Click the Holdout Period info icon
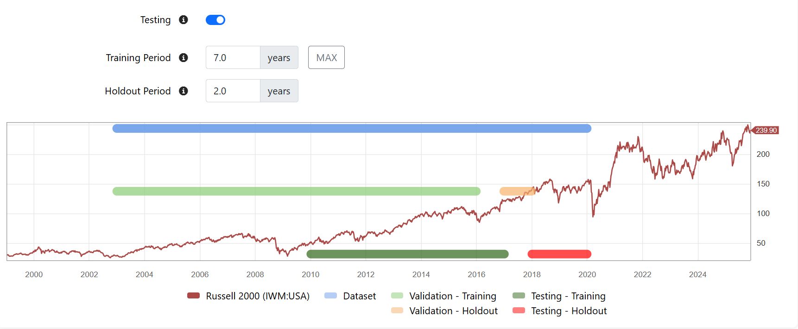Screen dimensions: 798x329 pyautogui.click(x=184, y=91)
